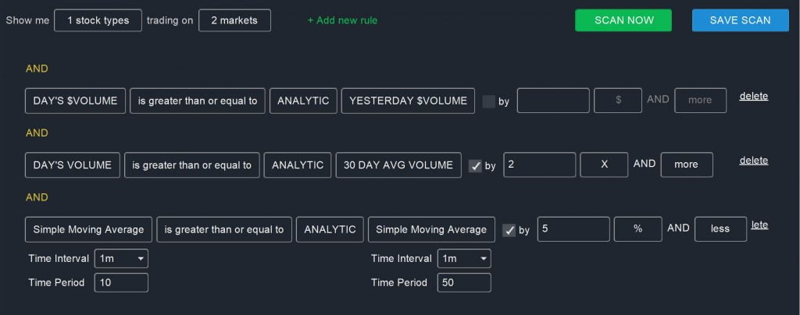Image resolution: width=800 pixels, height=315 pixels.
Task: Delete the DAY'S VOLUME rule
Action: point(754,161)
